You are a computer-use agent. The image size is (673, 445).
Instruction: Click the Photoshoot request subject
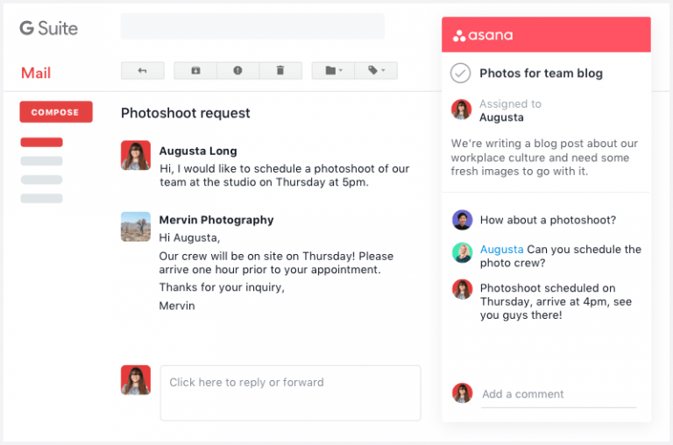click(186, 113)
